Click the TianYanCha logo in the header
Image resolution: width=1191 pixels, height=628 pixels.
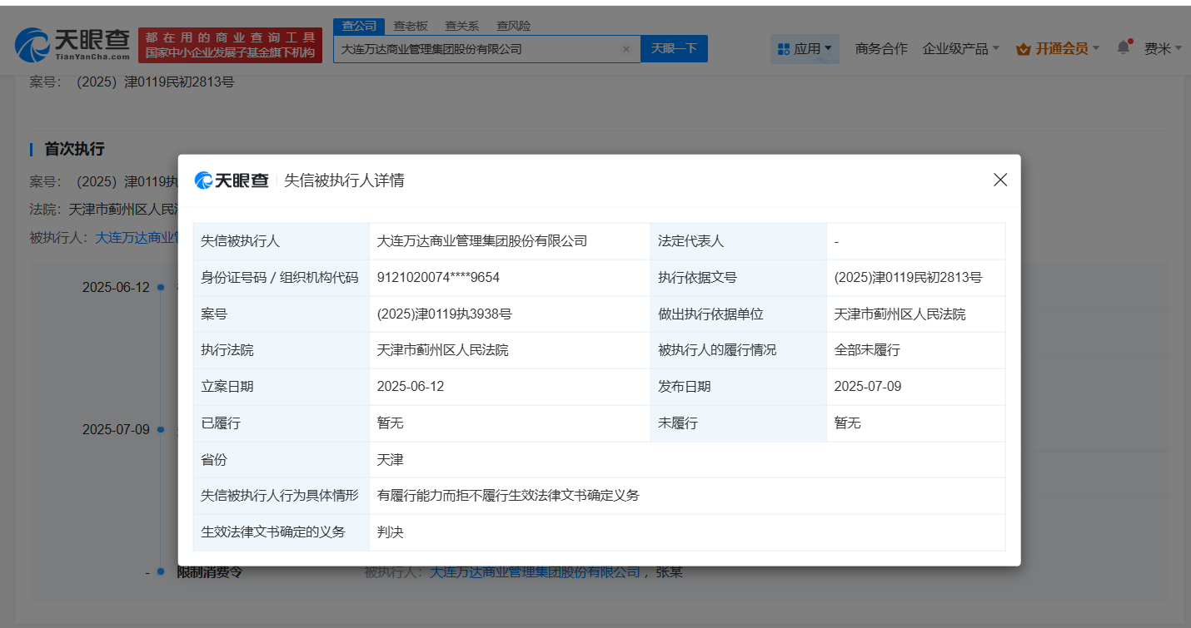pyautogui.click(x=73, y=45)
